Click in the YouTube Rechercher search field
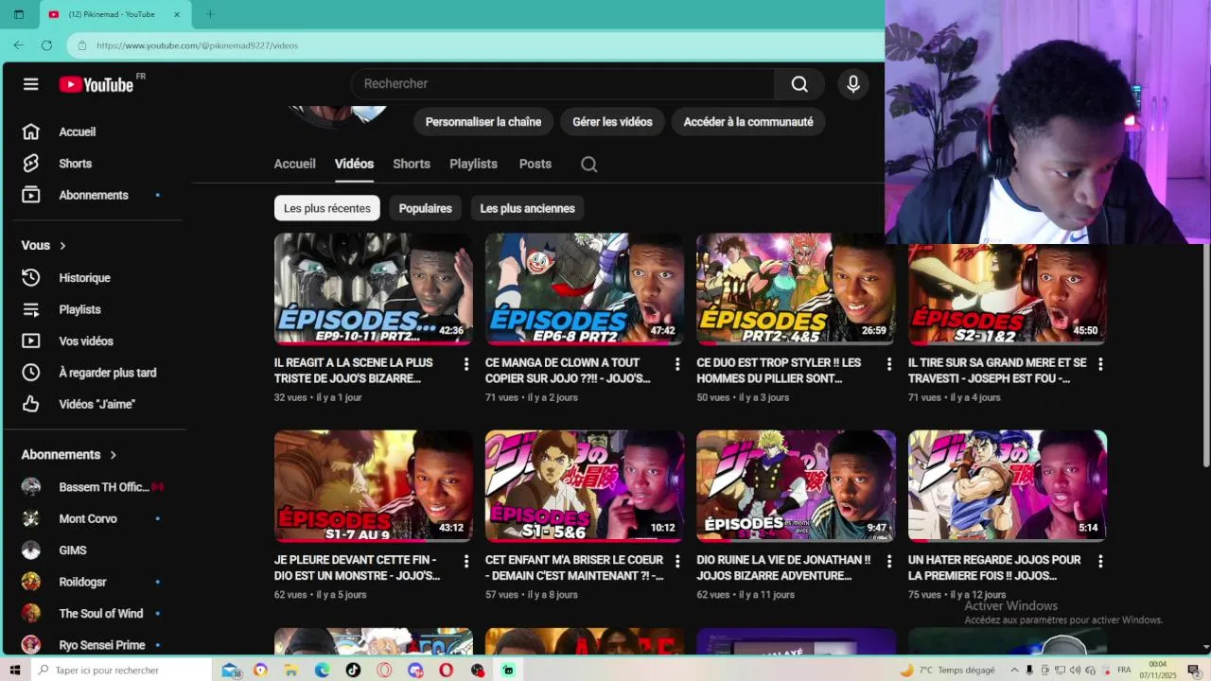Screen dimensions: 1211x681 tap(563, 84)
